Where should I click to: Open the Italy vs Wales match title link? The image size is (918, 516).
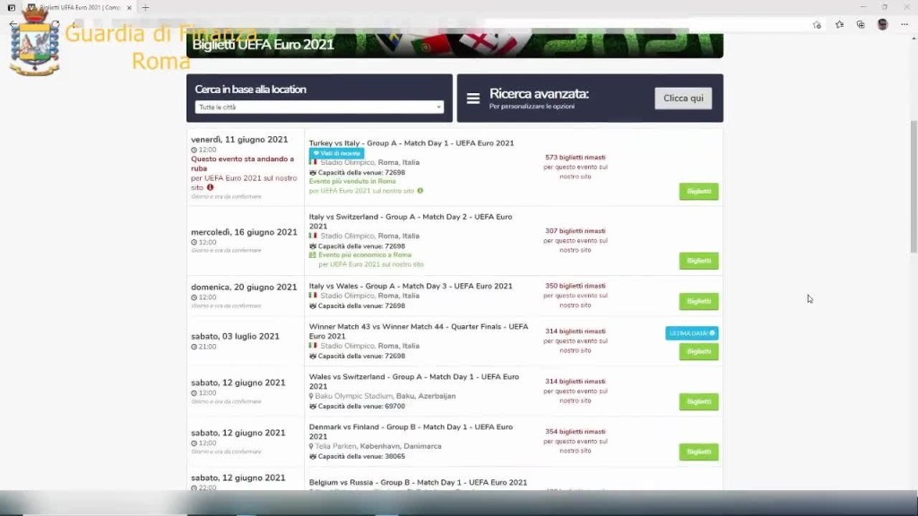pos(411,286)
